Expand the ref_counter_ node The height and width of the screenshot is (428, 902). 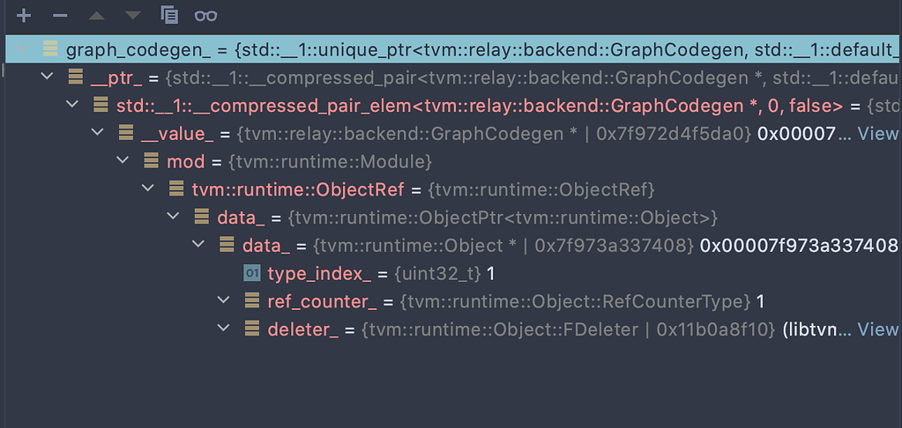coord(224,302)
